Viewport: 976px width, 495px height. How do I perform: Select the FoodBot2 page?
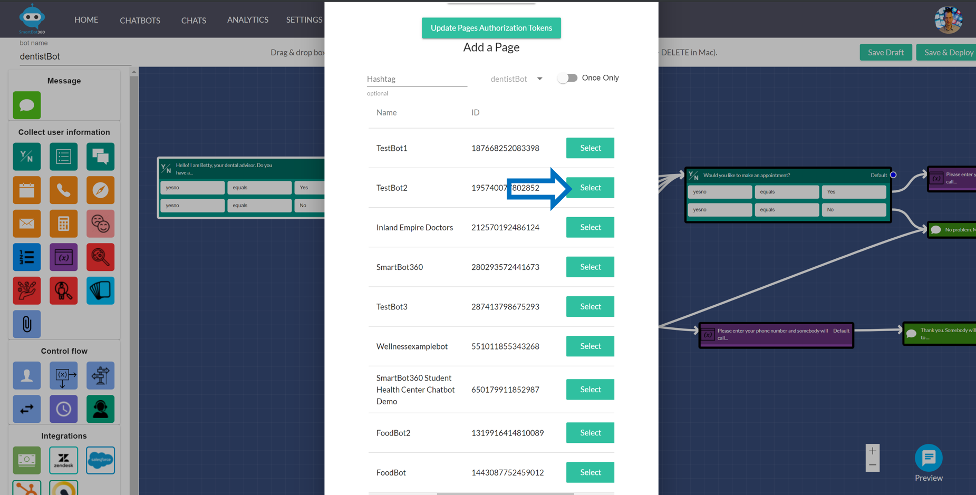pos(590,433)
